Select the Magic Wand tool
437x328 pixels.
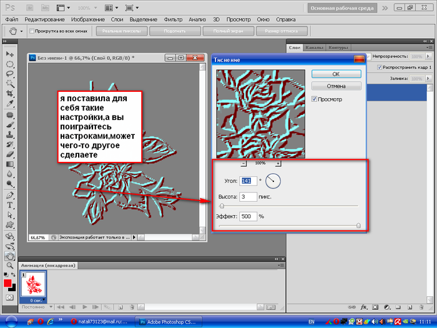point(10,84)
